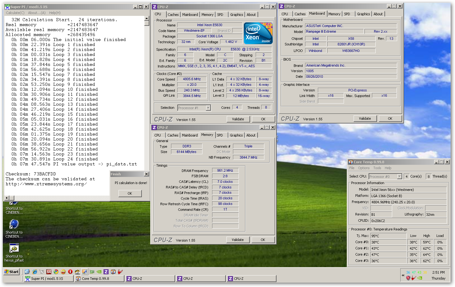Launch CPU-Z from the purple Quick Launch icon
Screen dimensions: 455x287
106,272
